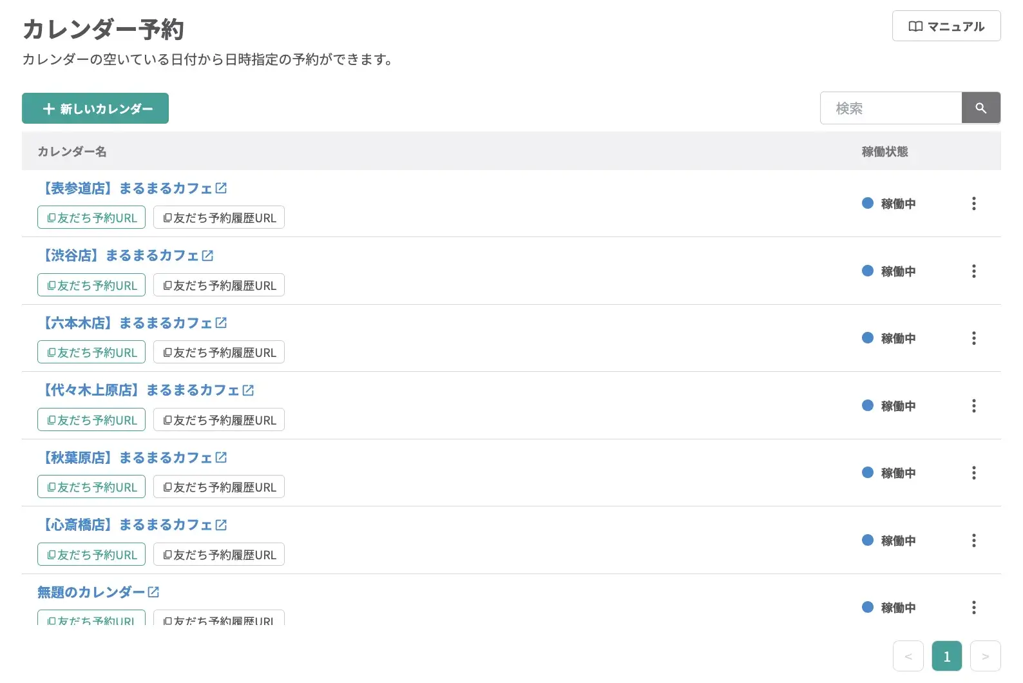
Task: Copy 友だち予約URL for 六本木店
Action: coord(91,352)
